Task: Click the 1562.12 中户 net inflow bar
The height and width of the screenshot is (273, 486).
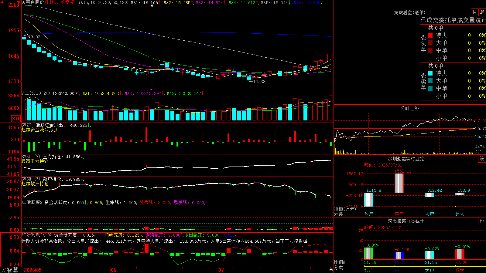Action: coord(399,183)
